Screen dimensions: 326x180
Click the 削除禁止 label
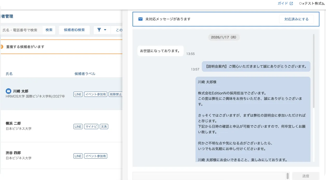click(115, 94)
